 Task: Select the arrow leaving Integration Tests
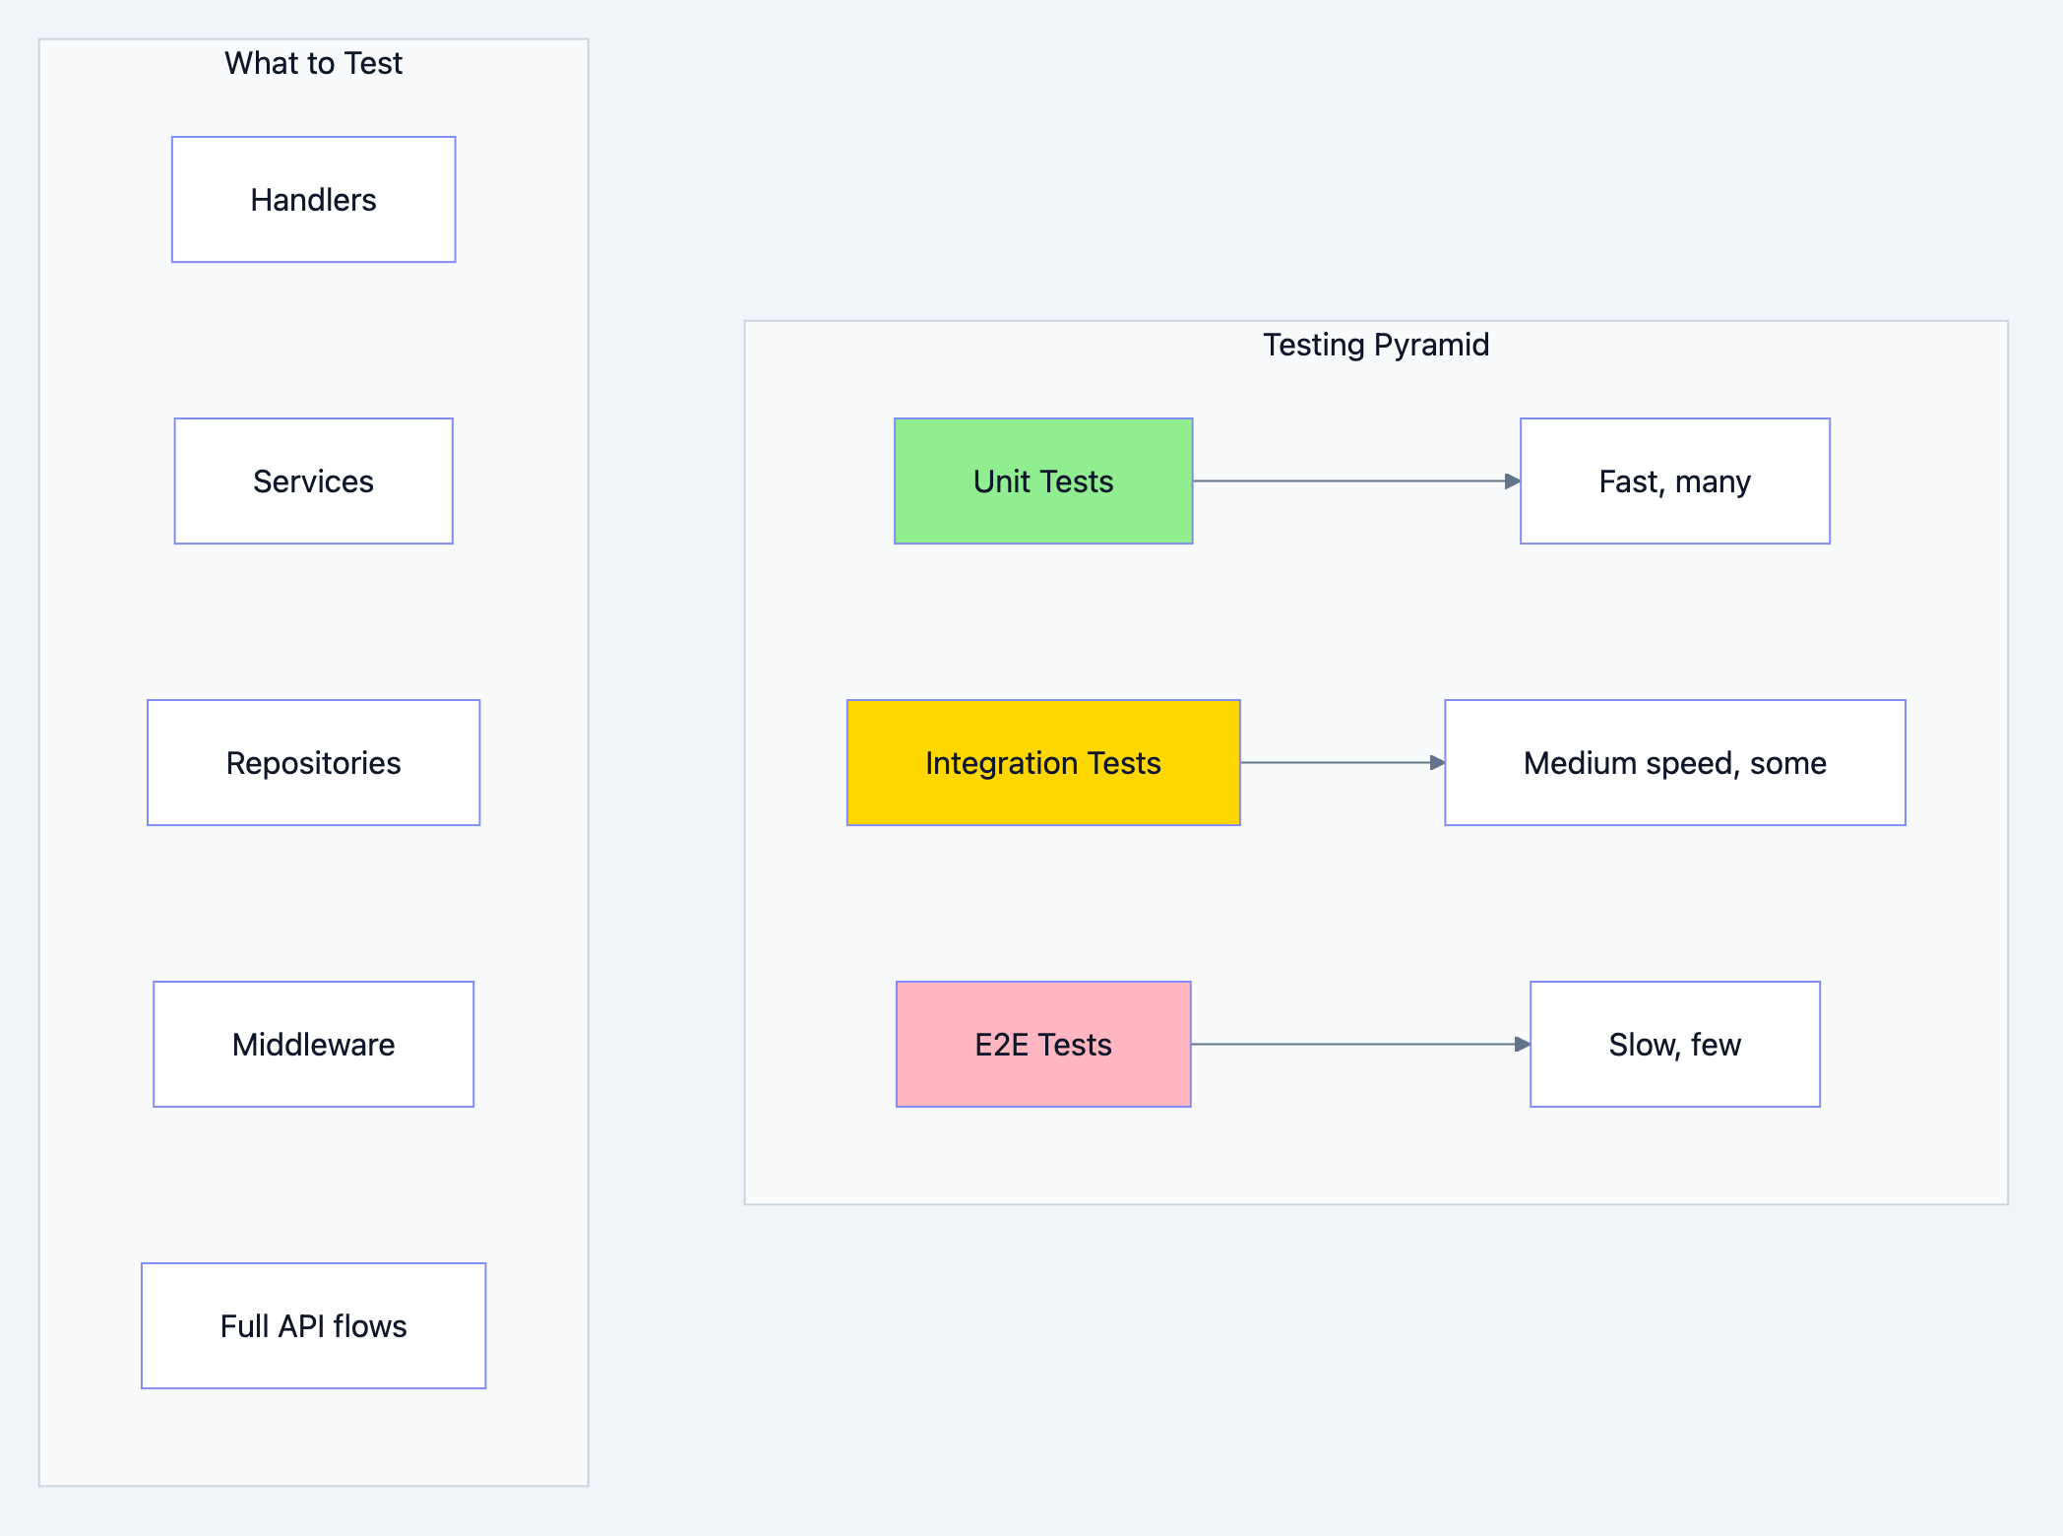click(x=1344, y=762)
